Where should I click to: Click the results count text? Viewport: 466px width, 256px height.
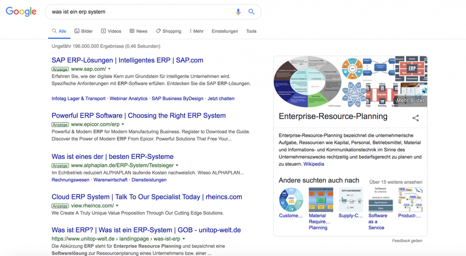point(106,46)
